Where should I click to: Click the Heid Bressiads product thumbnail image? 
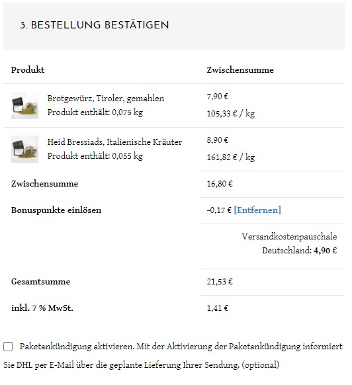(24, 149)
